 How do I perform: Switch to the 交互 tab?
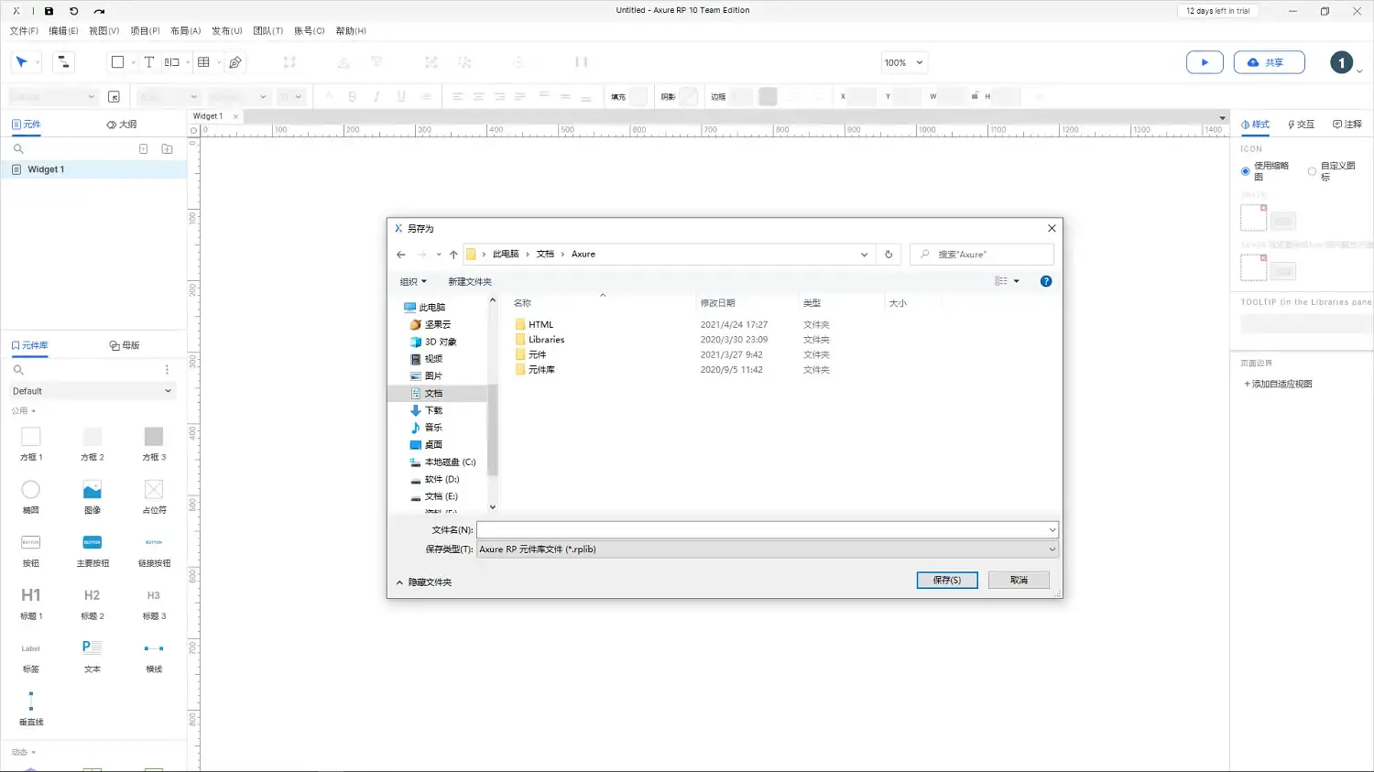(1301, 125)
